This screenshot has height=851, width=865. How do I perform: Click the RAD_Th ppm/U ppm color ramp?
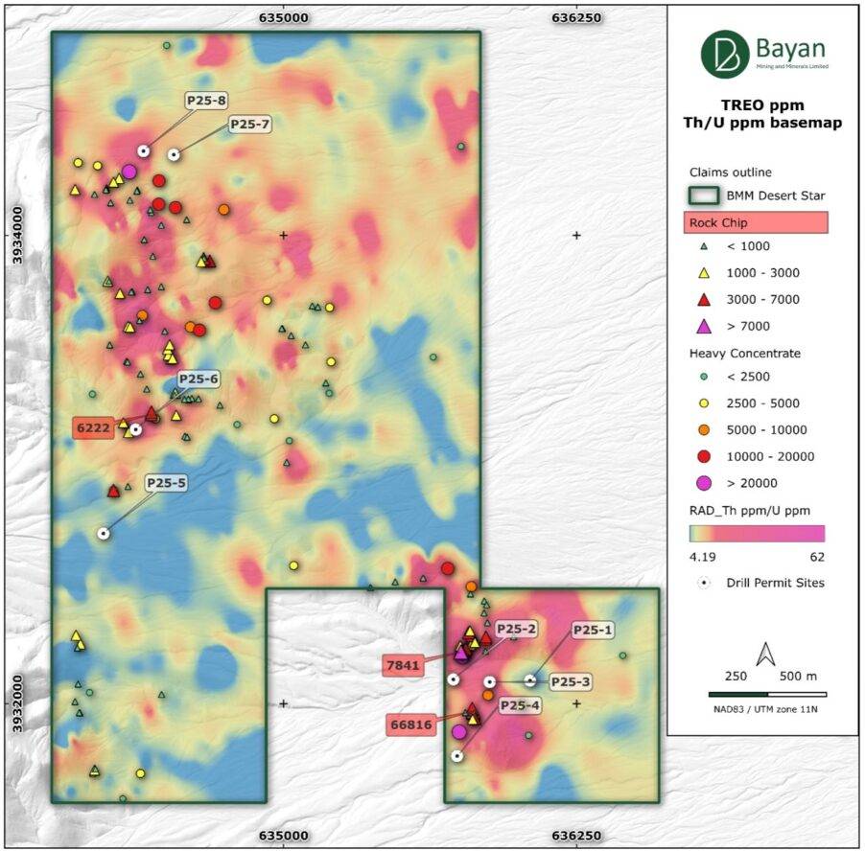coord(757,534)
